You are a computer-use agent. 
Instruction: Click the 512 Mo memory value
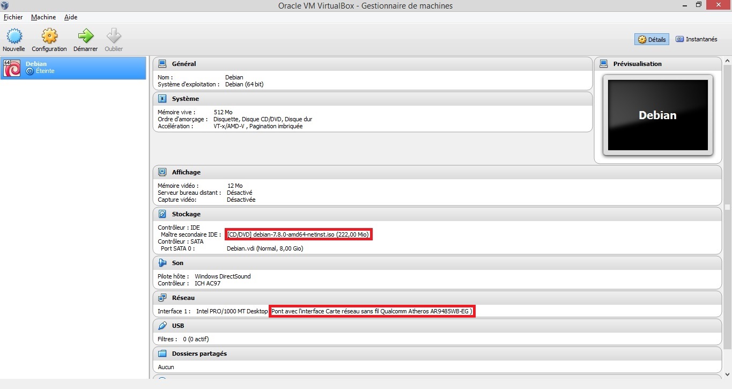click(x=223, y=112)
